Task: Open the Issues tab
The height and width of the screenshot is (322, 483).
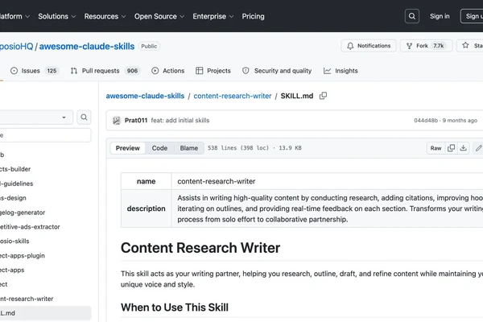Action: (34, 71)
